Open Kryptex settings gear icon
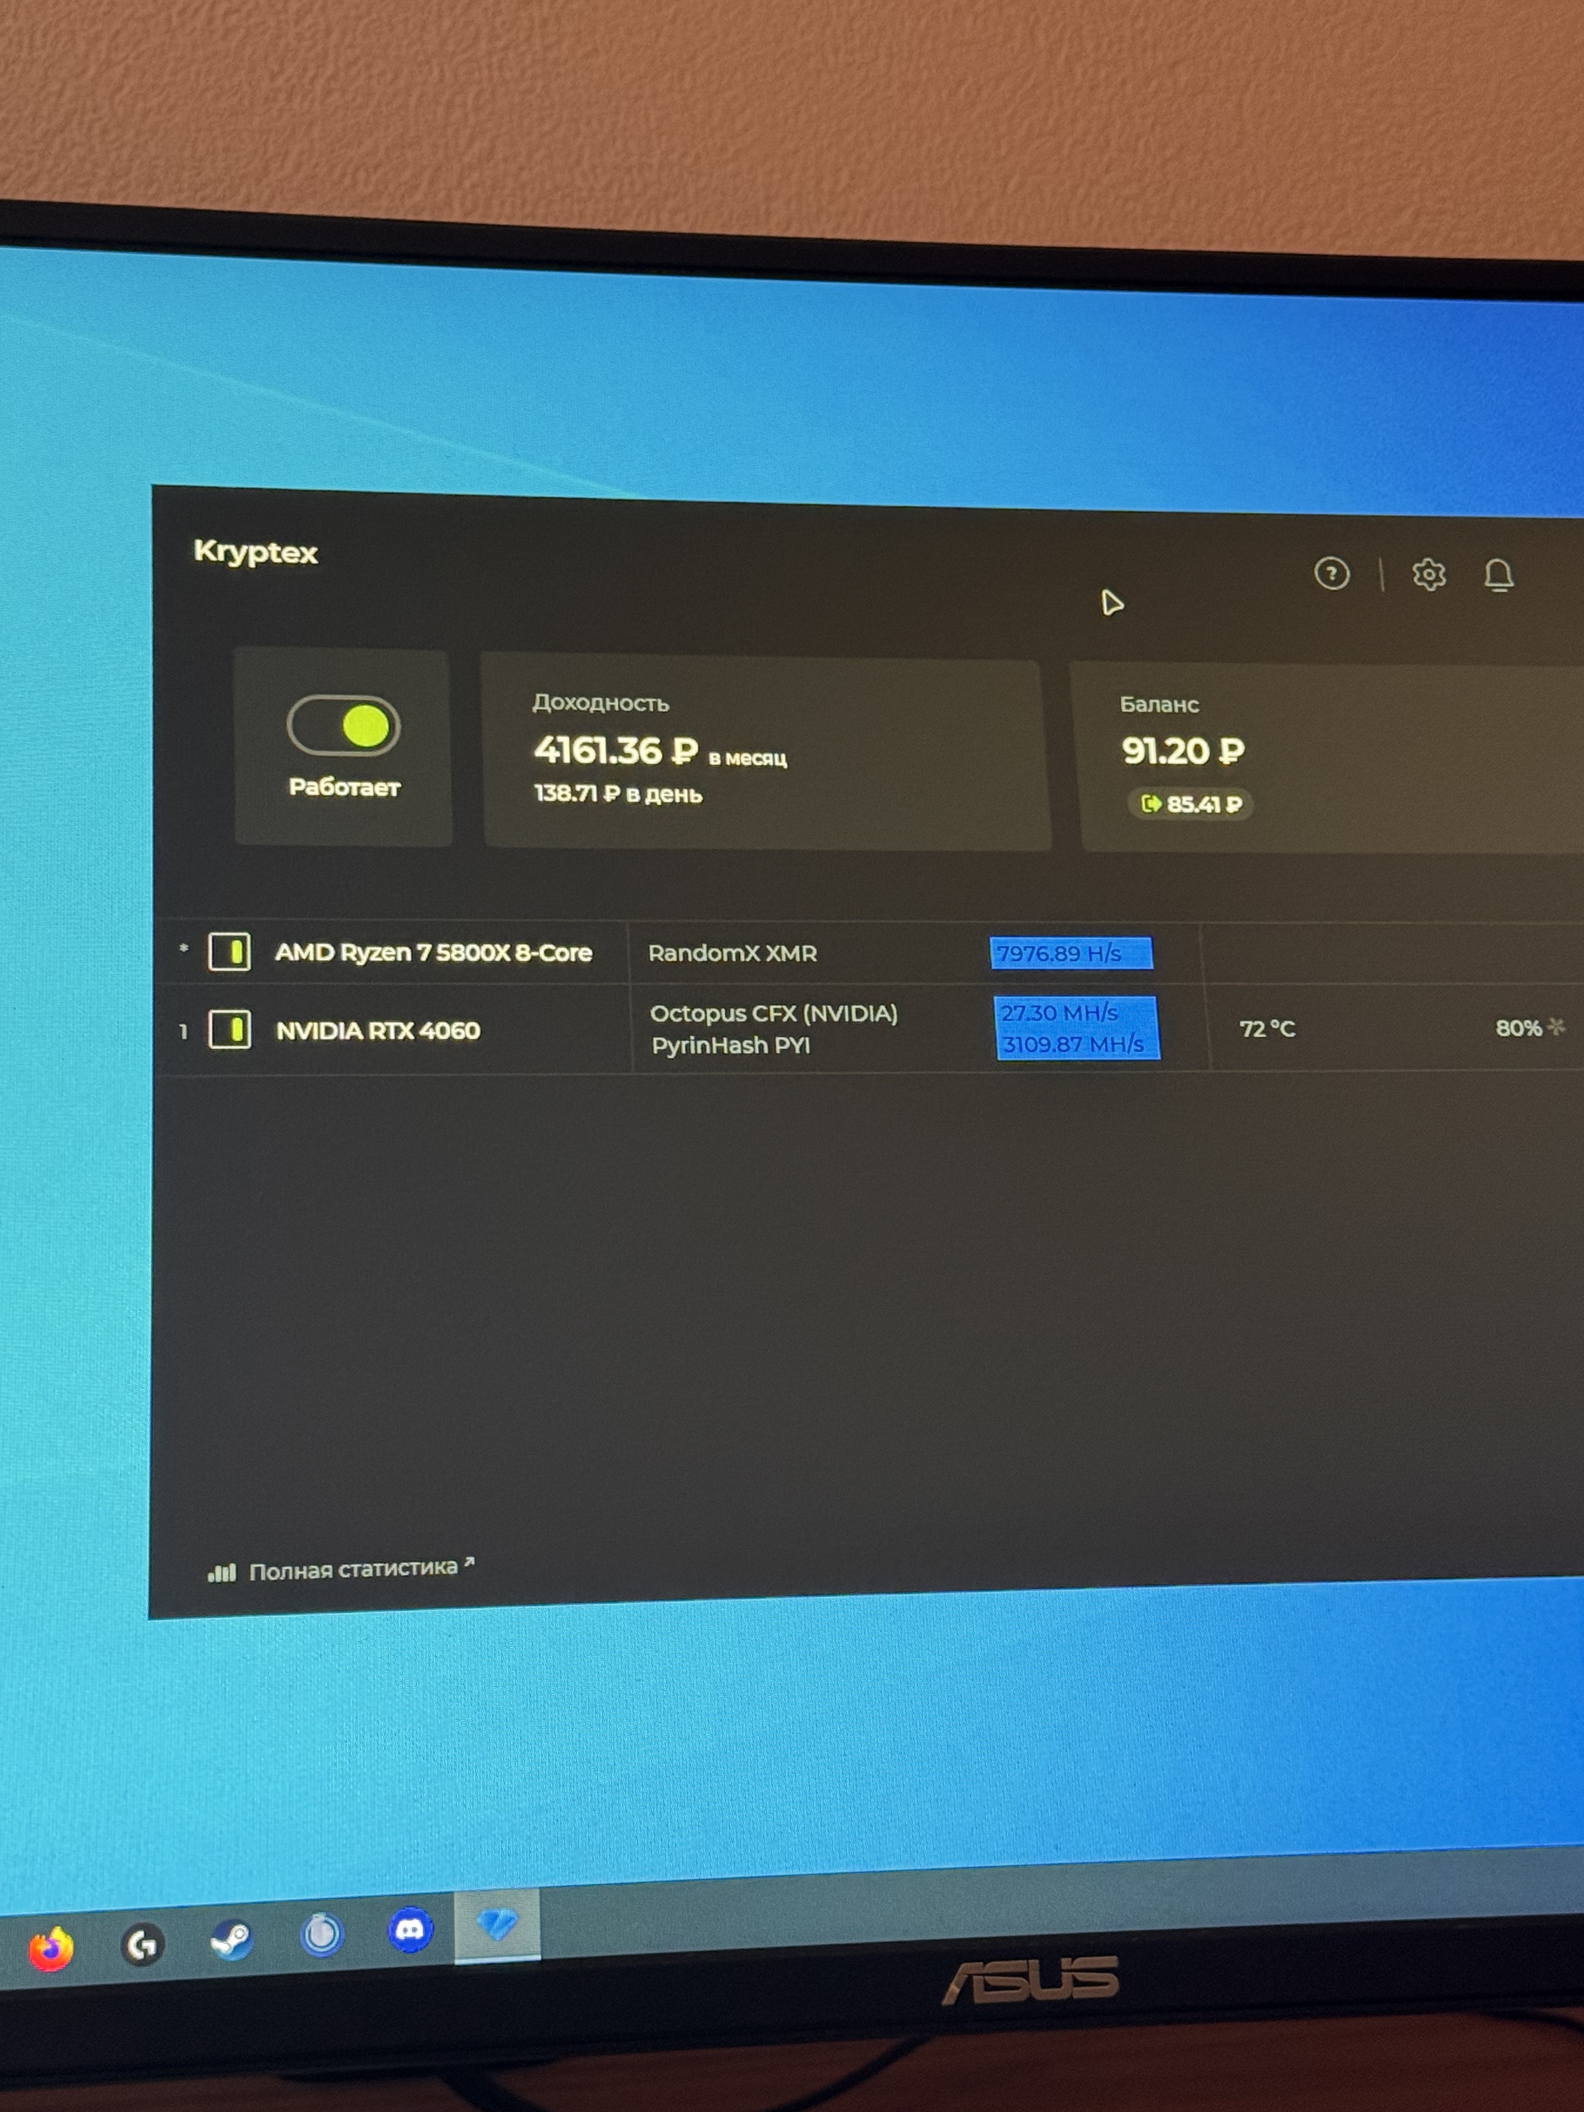 (x=1428, y=575)
